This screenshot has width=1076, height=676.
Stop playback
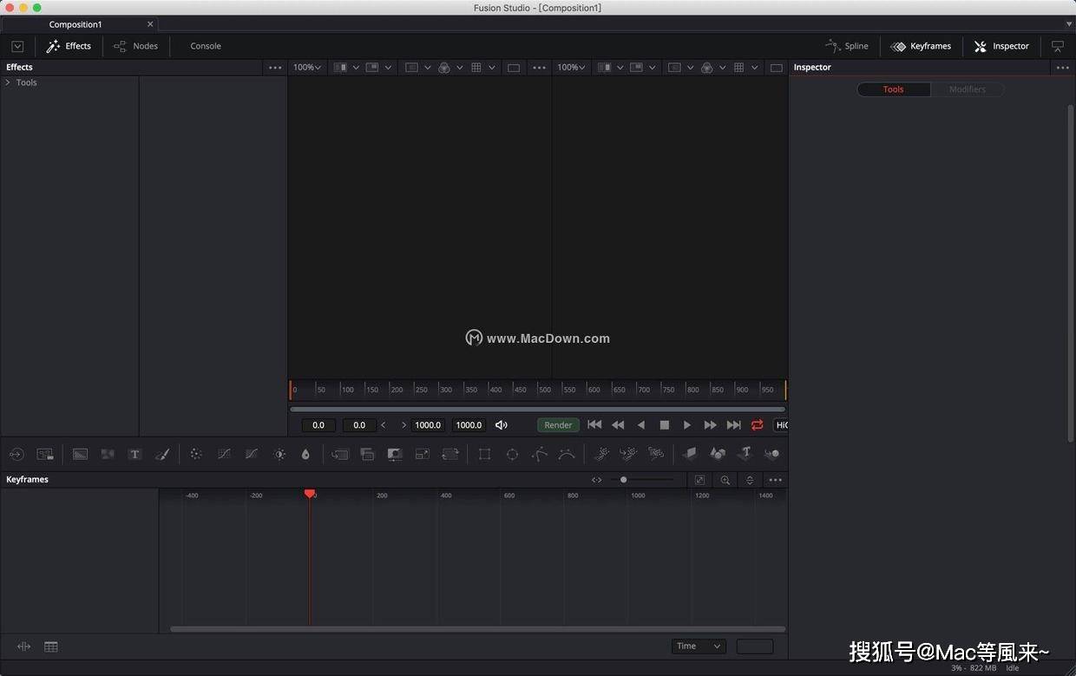click(665, 425)
